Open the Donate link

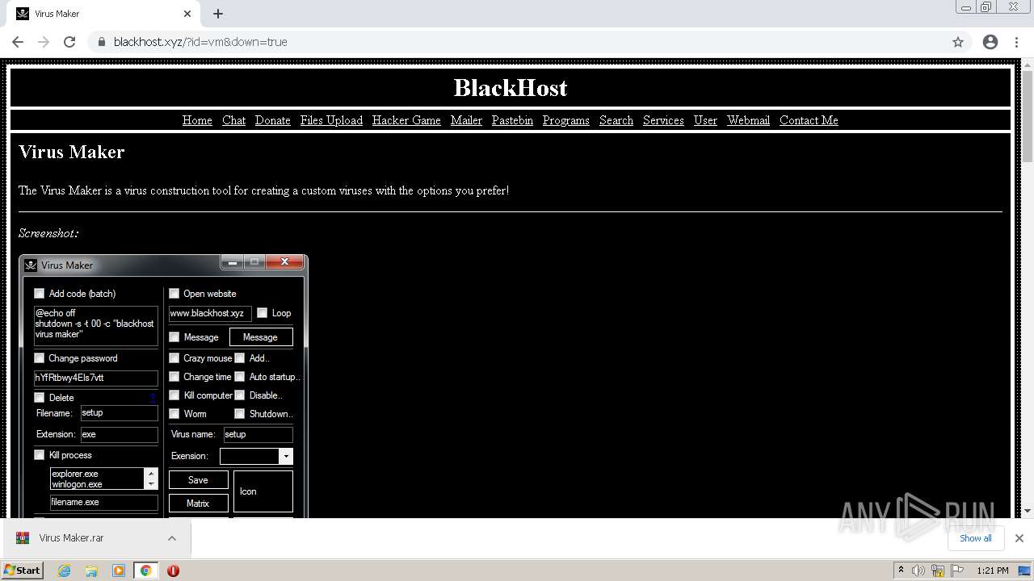click(x=272, y=120)
